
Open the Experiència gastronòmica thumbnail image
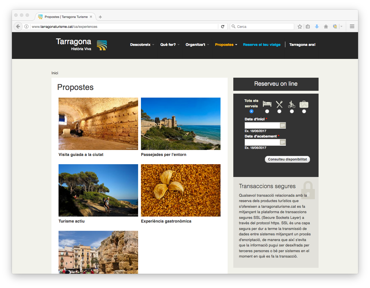pyautogui.click(x=180, y=190)
